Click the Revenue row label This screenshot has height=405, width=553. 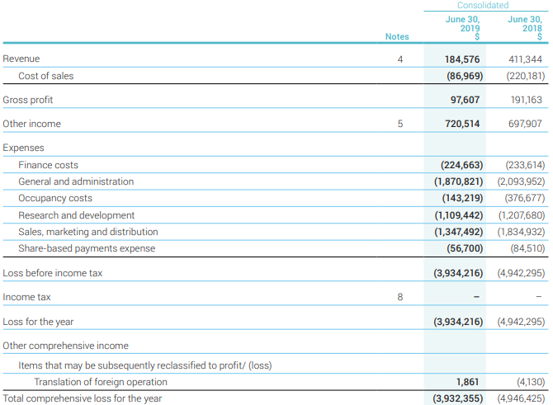pyautogui.click(x=21, y=59)
